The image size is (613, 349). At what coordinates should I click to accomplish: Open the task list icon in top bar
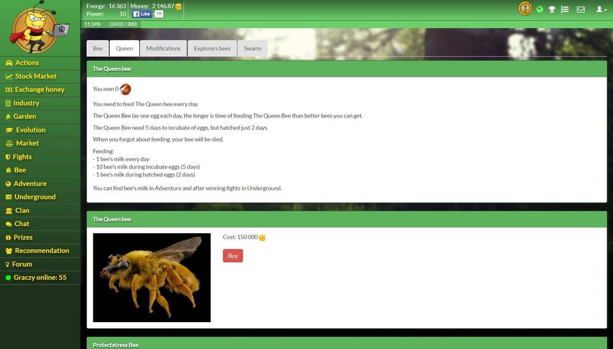pos(564,10)
